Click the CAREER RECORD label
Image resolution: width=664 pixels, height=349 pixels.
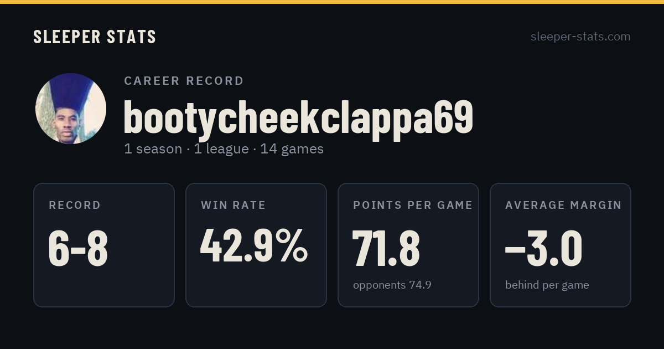[x=184, y=81]
